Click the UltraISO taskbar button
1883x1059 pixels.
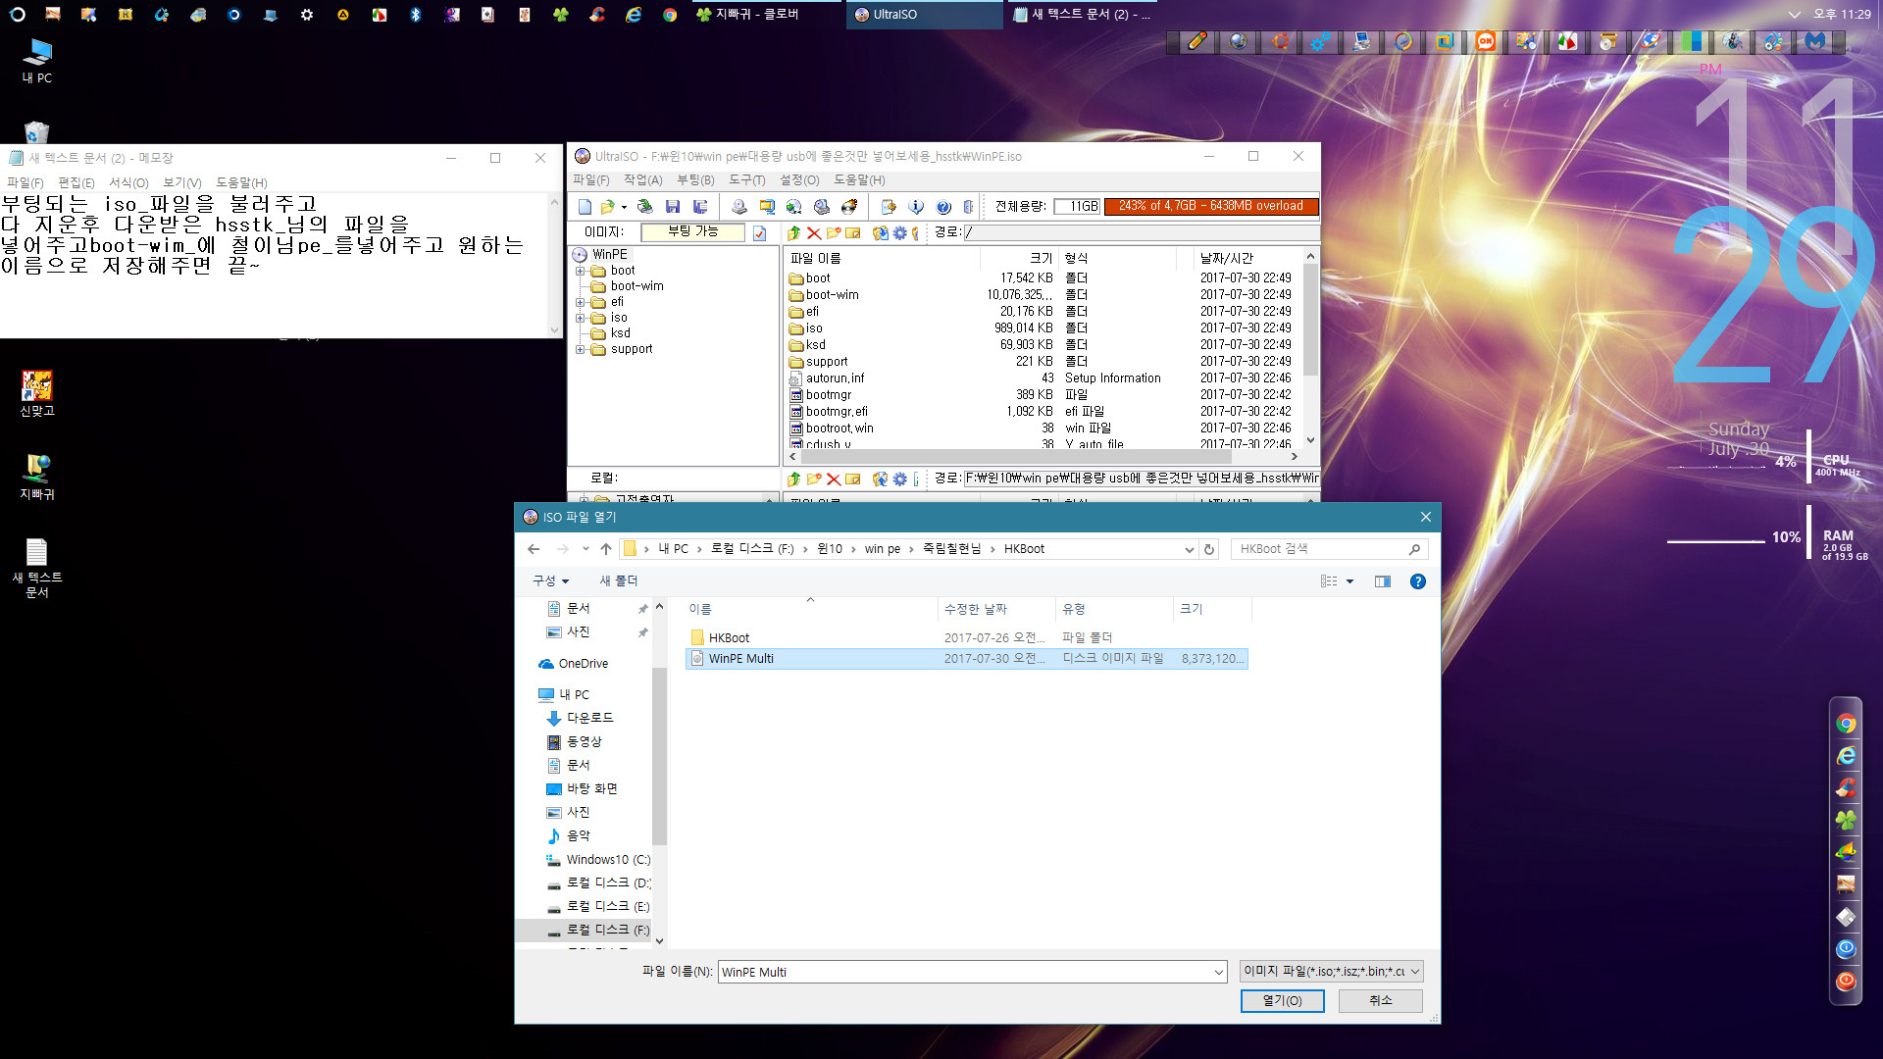924,15
